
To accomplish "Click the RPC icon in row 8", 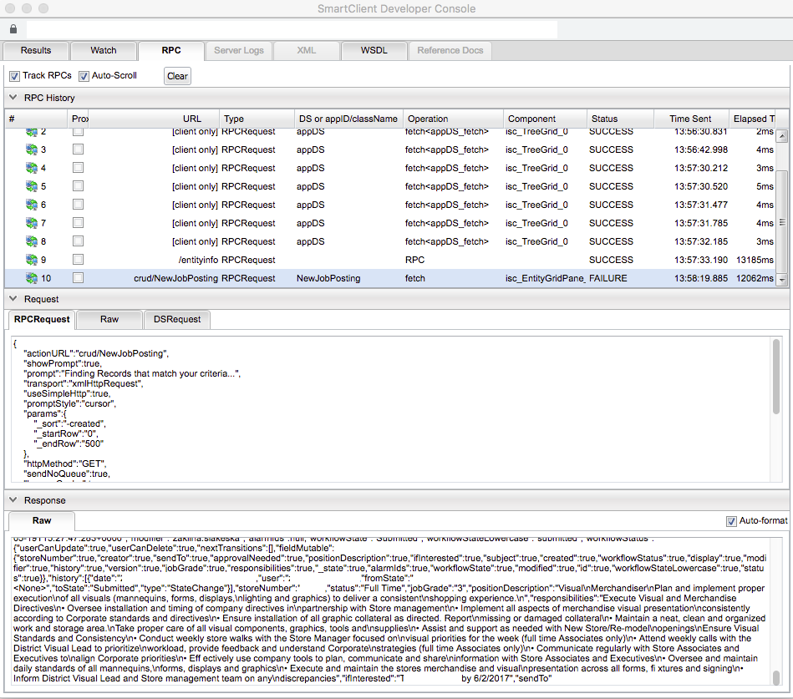I will 32,241.
